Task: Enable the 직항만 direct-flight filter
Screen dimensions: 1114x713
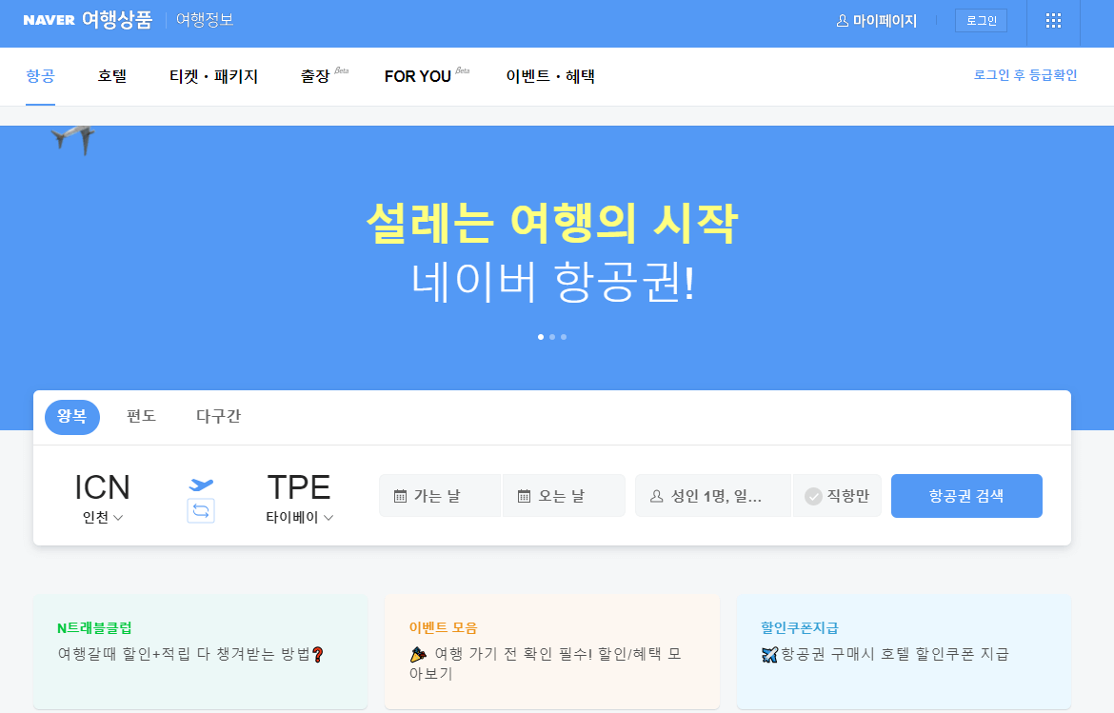Action: click(x=837, y=495)
